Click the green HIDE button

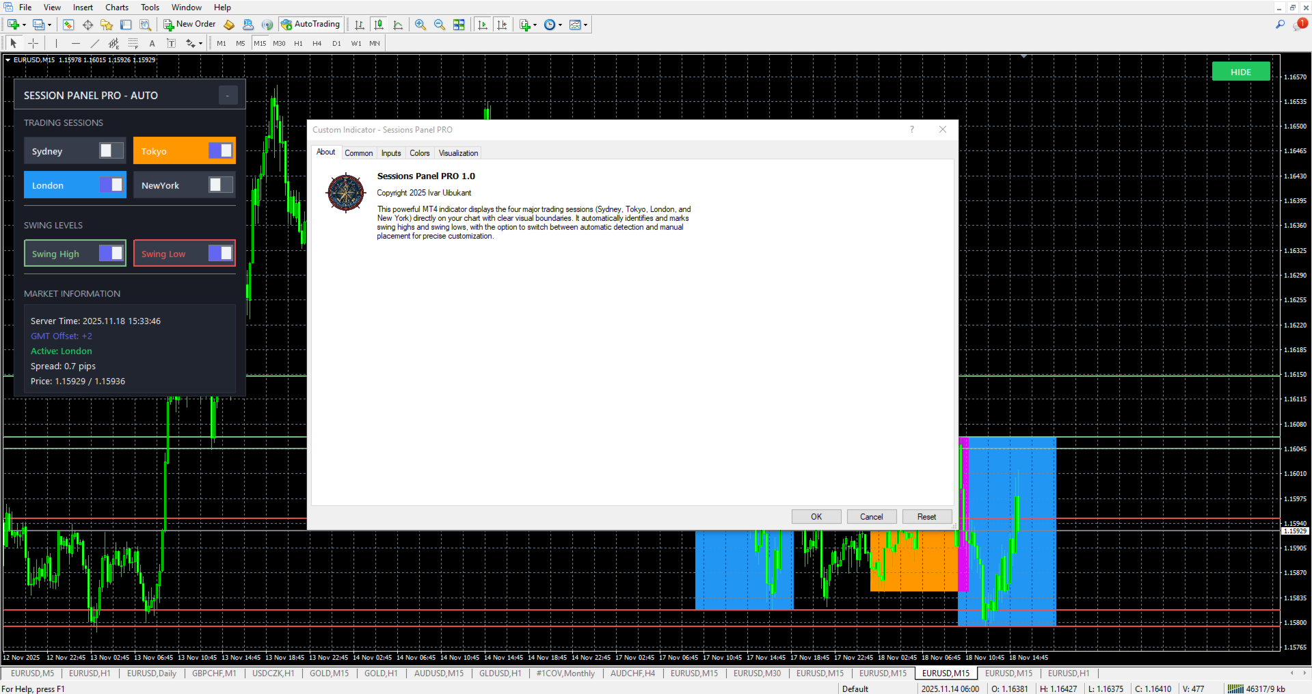pos(1240,72)
